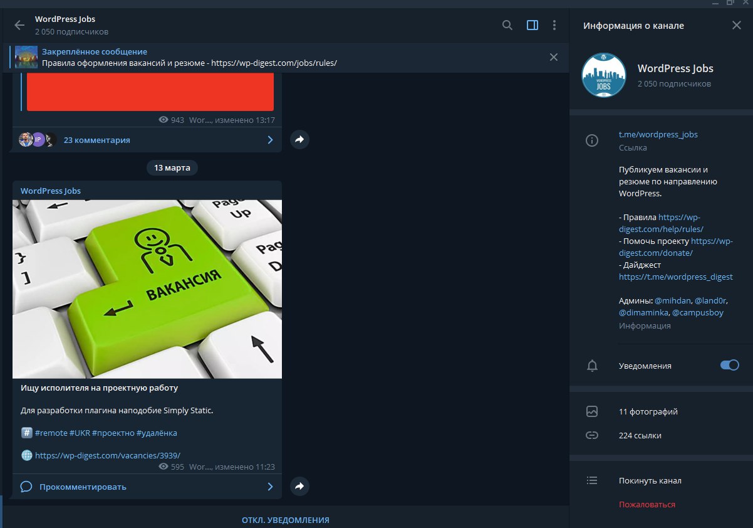Click Покинуть канал to leave channel

click(650, 481)
